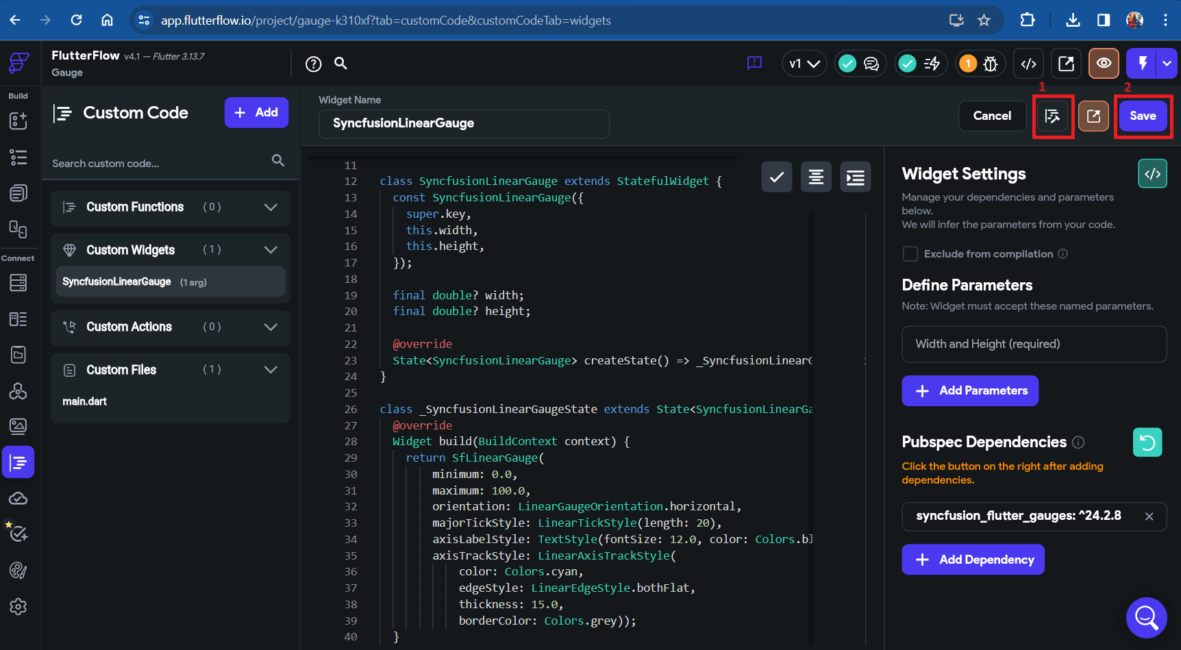
Task: Open the Theme Settings palette icon
Action: point(18,570)
